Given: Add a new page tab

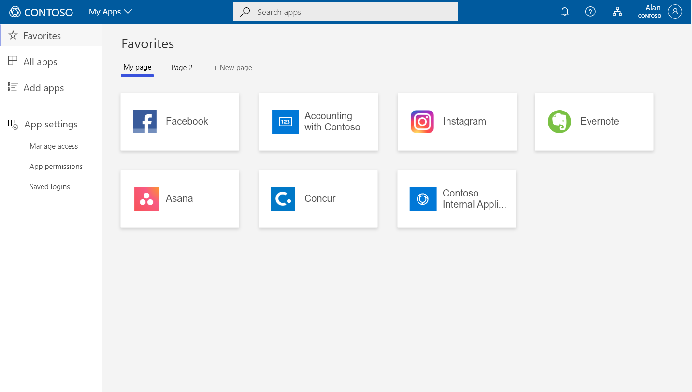Looking at the screenshot, I should [x=232, y=68].
